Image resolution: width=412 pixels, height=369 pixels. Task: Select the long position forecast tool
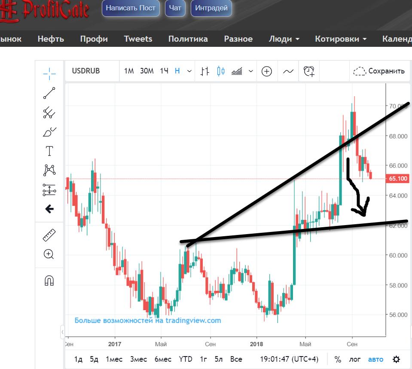coord(49,190)
